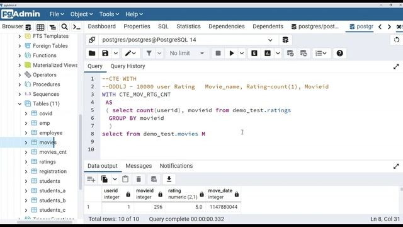This screenshot has height=227, width=403.
Task: Open the Edit pencil dropdown
Action: (130, 53)
